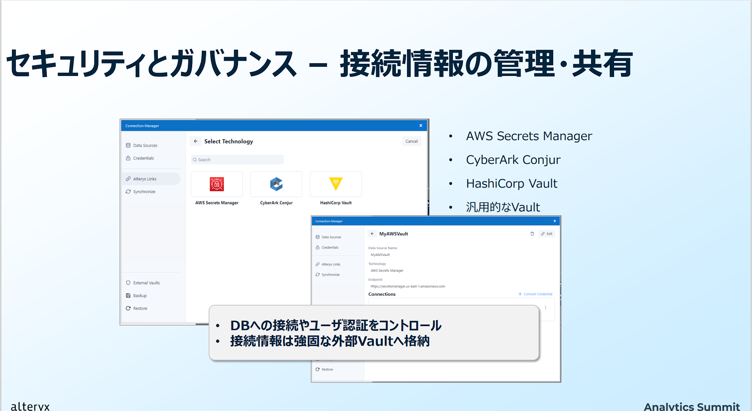Choose the CyberArk Conjur technology tile

[276, 184]
